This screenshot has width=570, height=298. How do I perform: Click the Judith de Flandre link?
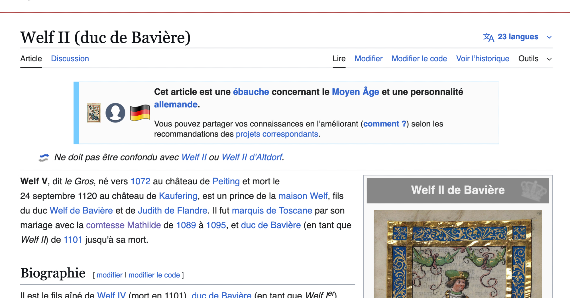click(x=172, y=211)
